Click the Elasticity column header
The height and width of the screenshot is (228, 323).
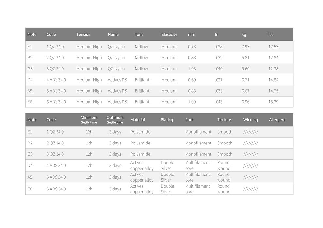(x=169, y=34)
